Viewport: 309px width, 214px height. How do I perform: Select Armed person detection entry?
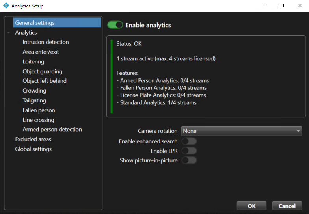tap(52, 129)
